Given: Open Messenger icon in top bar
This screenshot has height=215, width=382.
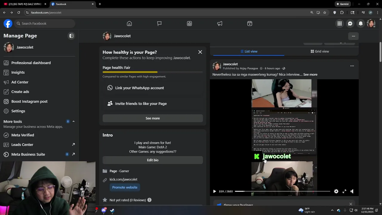Looking at the screenshot, I should pyautogui.click(x=350, y=24).
